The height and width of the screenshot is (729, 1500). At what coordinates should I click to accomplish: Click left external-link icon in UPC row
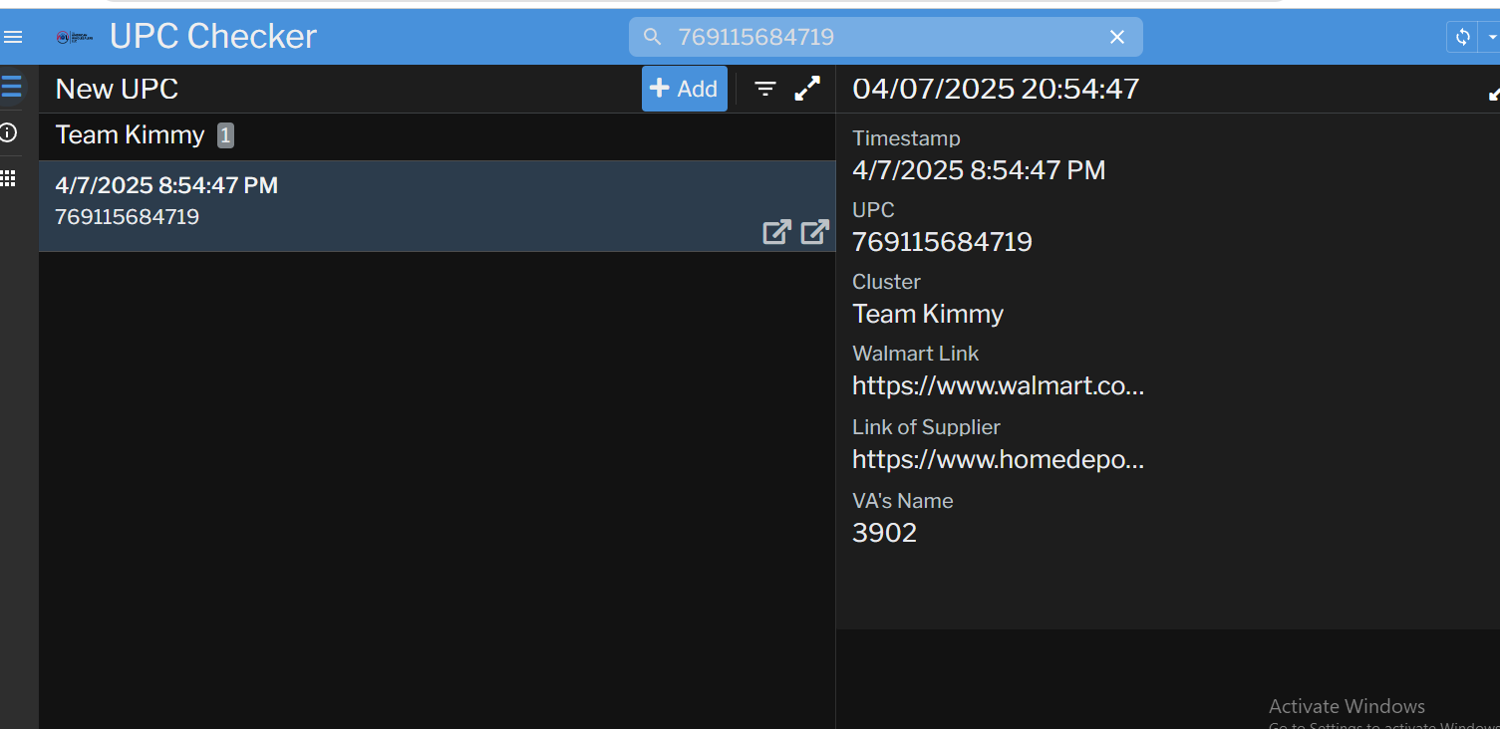pyautogui.click(x=776, y=232)
